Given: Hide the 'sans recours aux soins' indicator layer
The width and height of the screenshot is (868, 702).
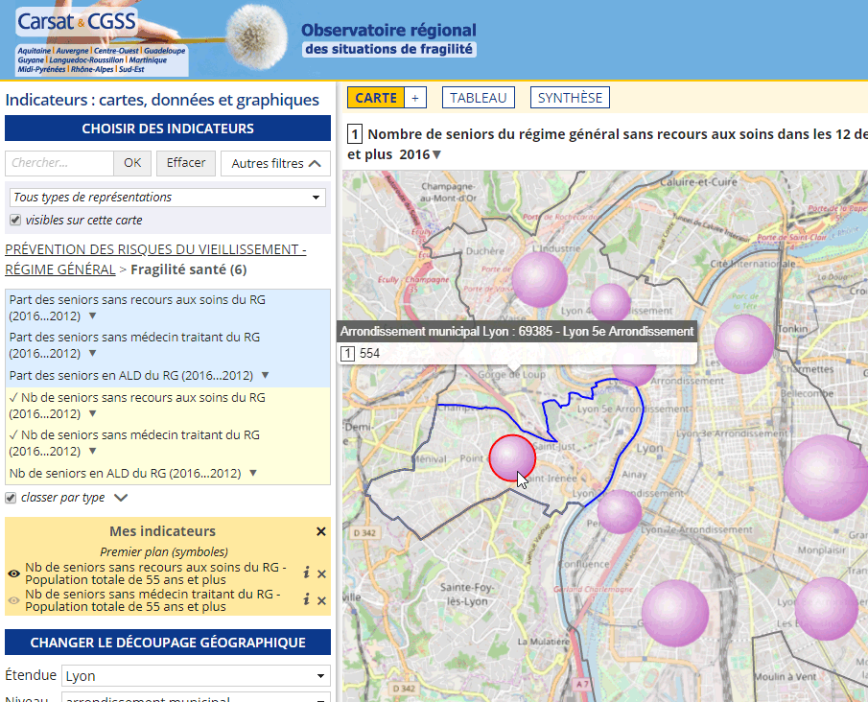Looking at the screenshot, I should (x=13, y=573).
